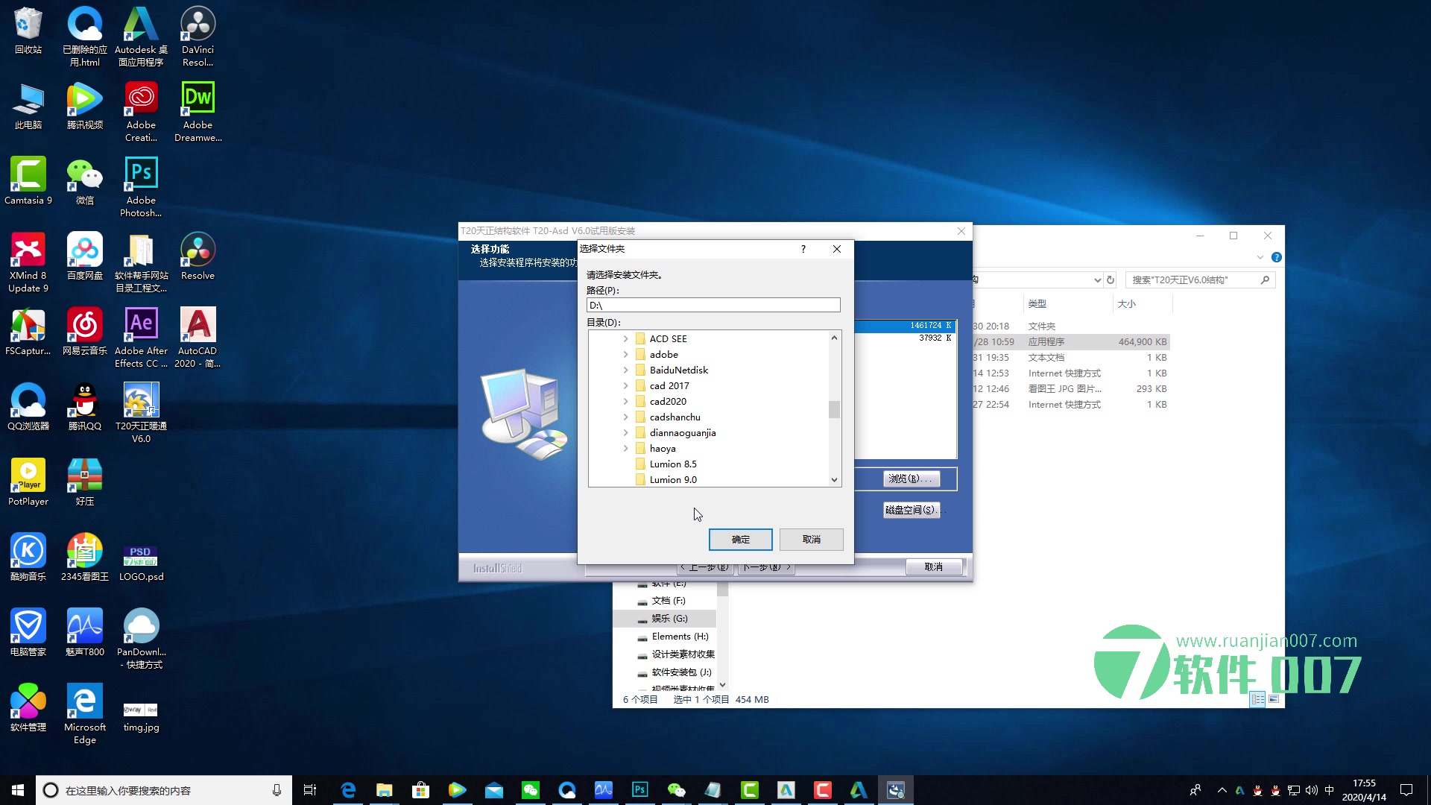Open KuGou Music desktop icon

pyautogui.click(x=28, y=558)
